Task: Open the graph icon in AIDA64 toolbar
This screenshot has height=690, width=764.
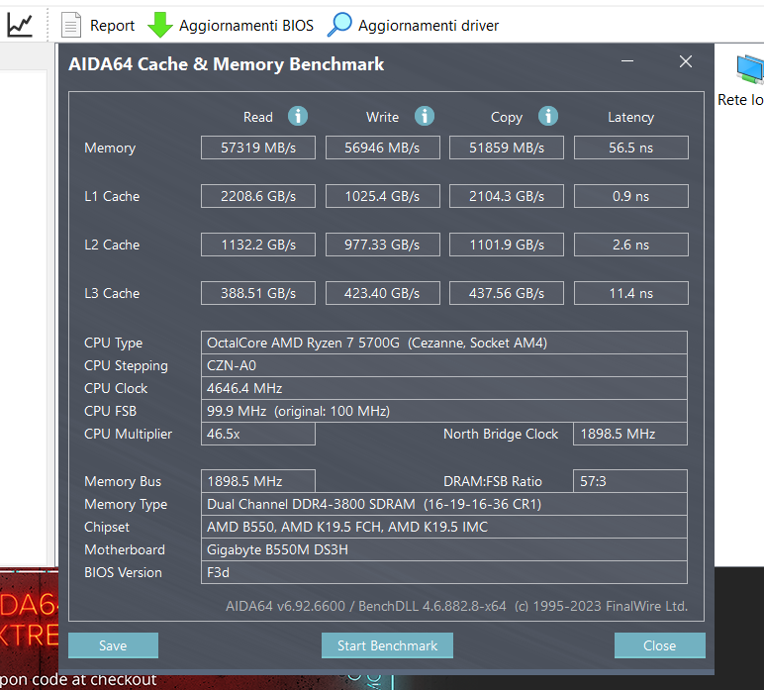Action: (20, 25)
